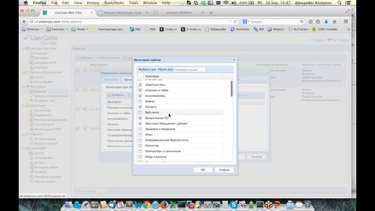Show more bookmarks with the overflow chevron

(348, 29)
